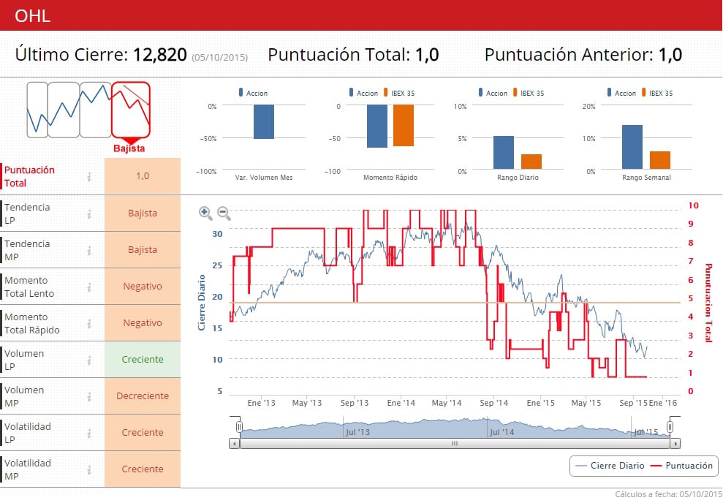This screenshot has height=503, width=723.
Task: Click Creciente value for Volatilidad LP
Action: [143, 433]
